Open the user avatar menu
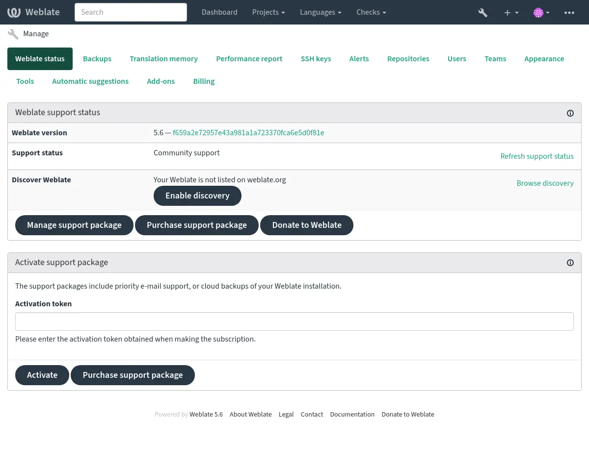The image size is (589, 469). pyautogui.click(x=541, y=13)
